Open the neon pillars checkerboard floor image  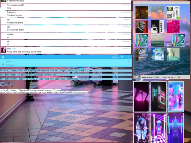pos(158,128)
